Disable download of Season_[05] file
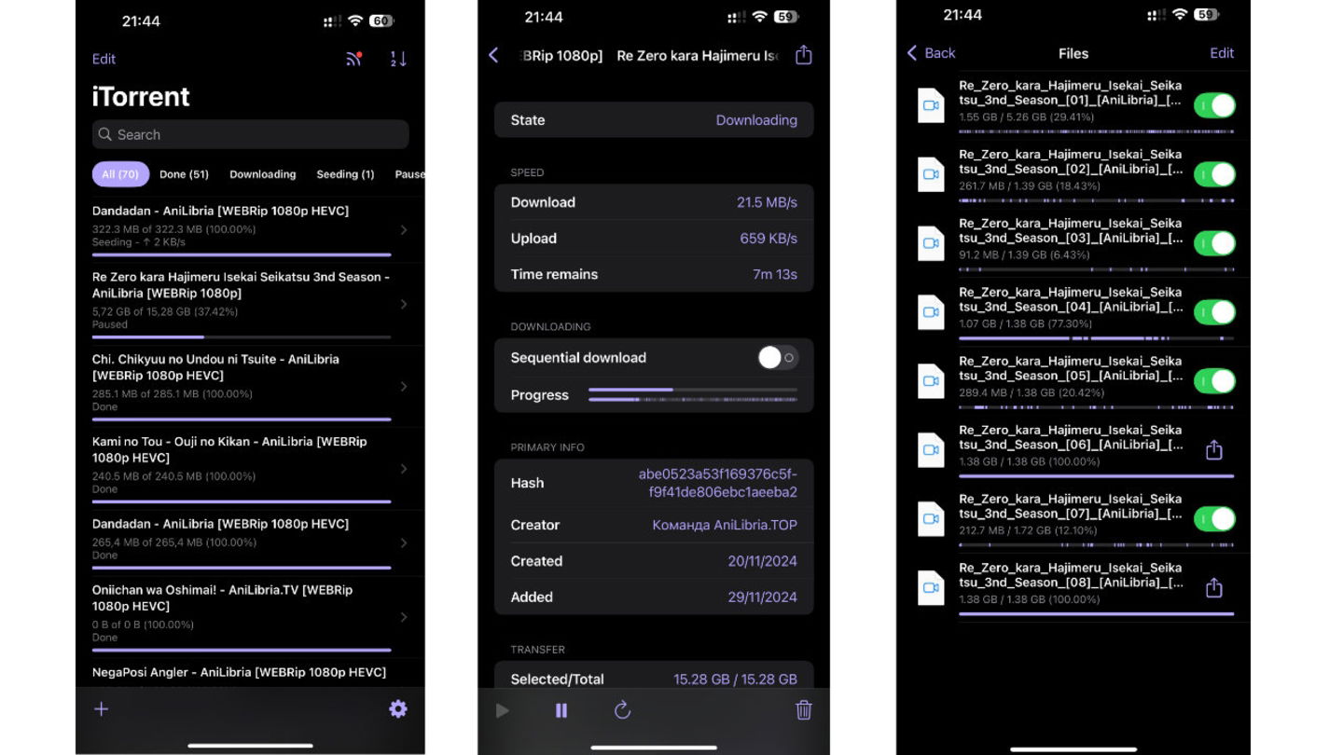 (x=1214, y=381)
